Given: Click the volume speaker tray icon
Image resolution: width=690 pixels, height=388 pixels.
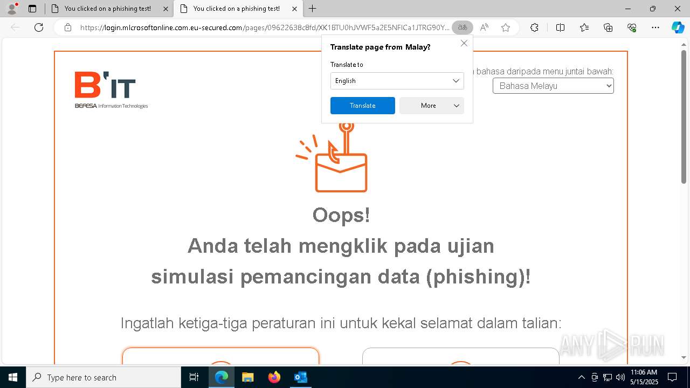Looking at the screenshot, I should pos(620,377).
